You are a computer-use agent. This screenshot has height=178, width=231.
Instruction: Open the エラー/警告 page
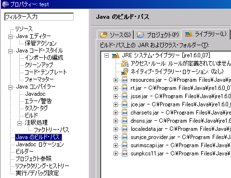pyautogui.click(x=38, y=101)
